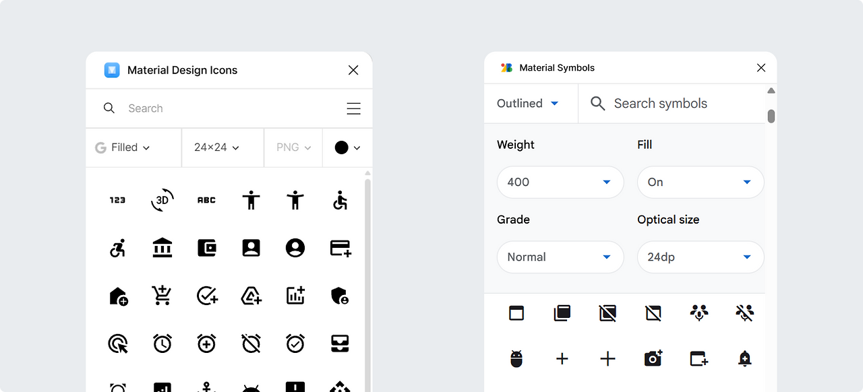
Task: Choose the Android robot icon in Material Symbols
Action: click(516, 359)
